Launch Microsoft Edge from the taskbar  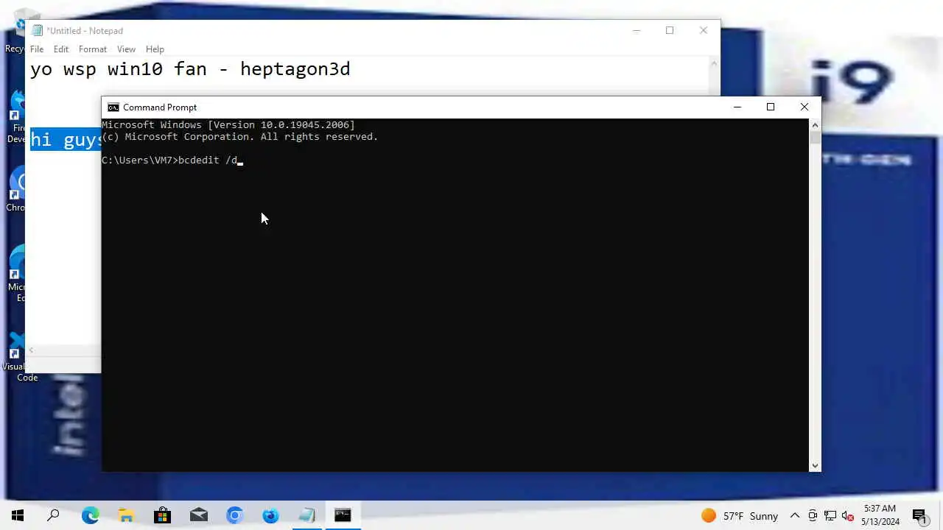[90, 515]
